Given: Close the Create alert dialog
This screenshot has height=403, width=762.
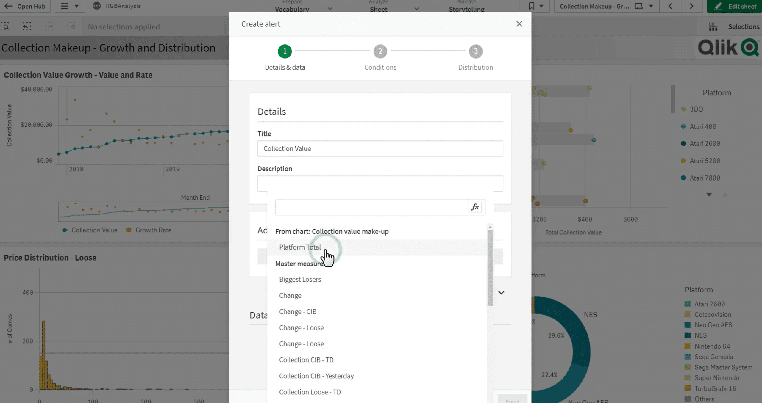Looking at the screenshot, I should 519,24.
